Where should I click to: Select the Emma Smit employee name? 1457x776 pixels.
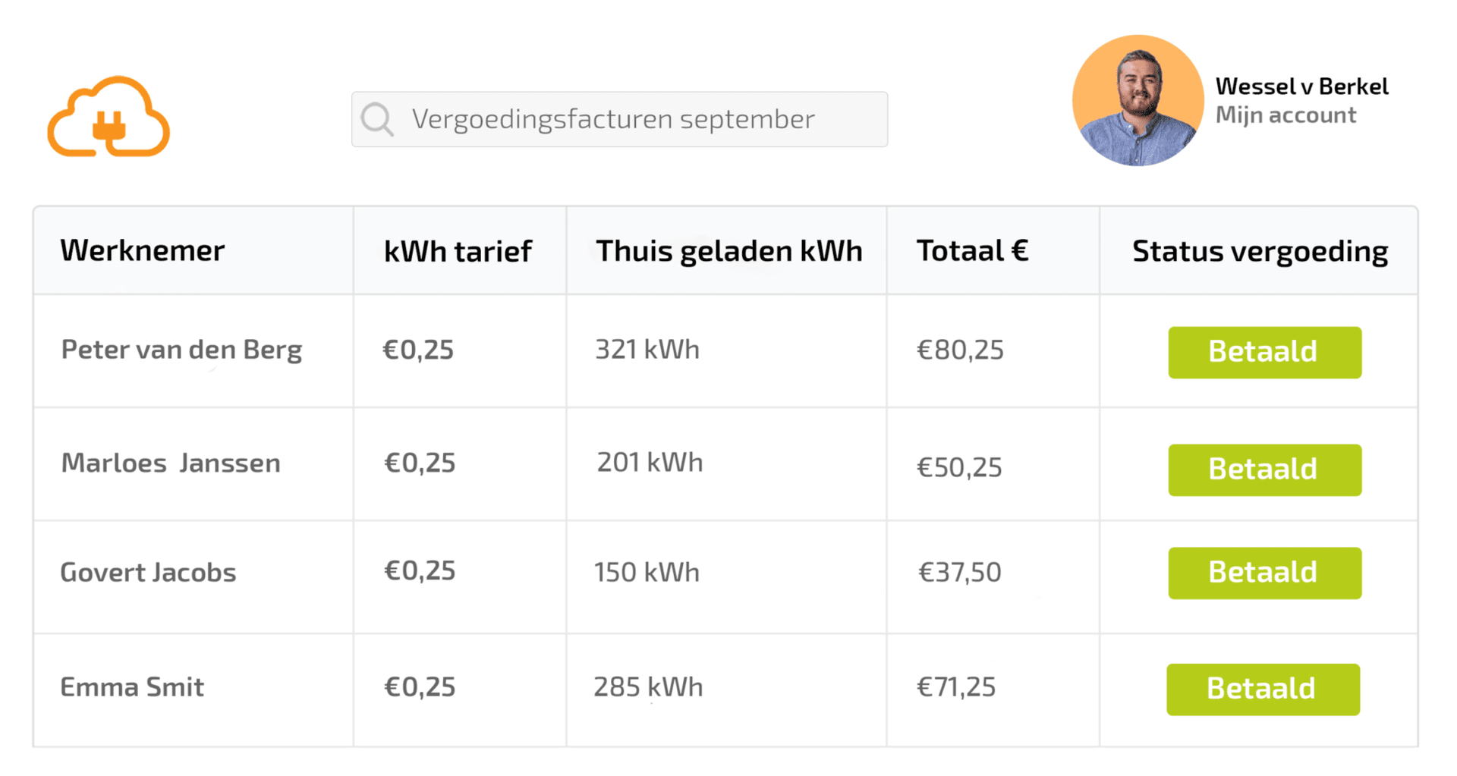point(132,687)
